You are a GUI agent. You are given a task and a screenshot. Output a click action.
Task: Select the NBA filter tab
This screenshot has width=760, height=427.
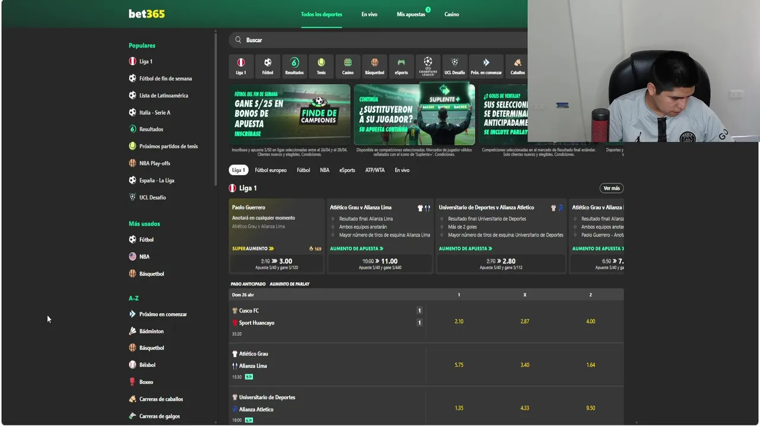[x=325, y=170]
